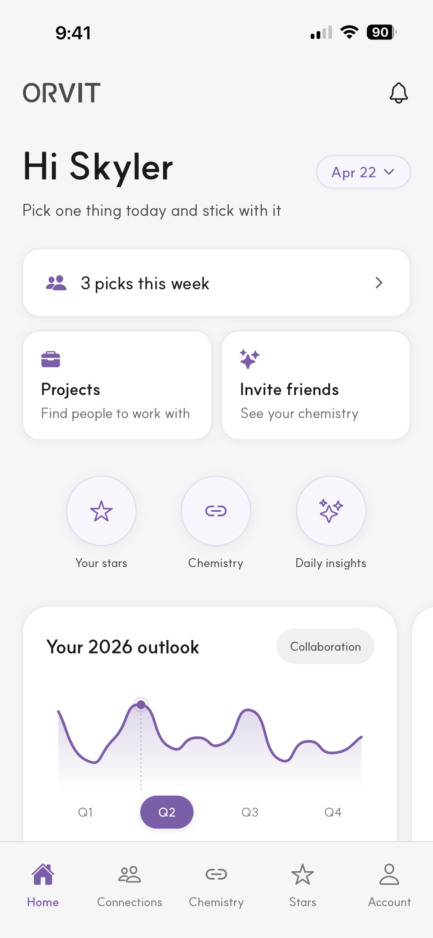Switch to the Stars tab

point(302,885)
